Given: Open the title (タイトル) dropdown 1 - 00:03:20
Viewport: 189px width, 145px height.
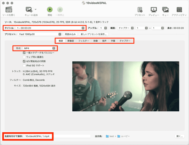Looking at the screenshot, I should (x=50, y=28).
